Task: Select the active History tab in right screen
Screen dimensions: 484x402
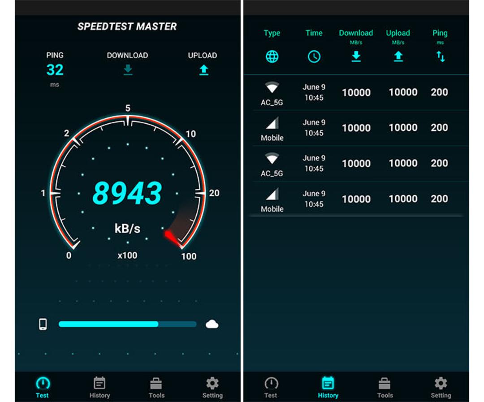Action: [328, 388]
